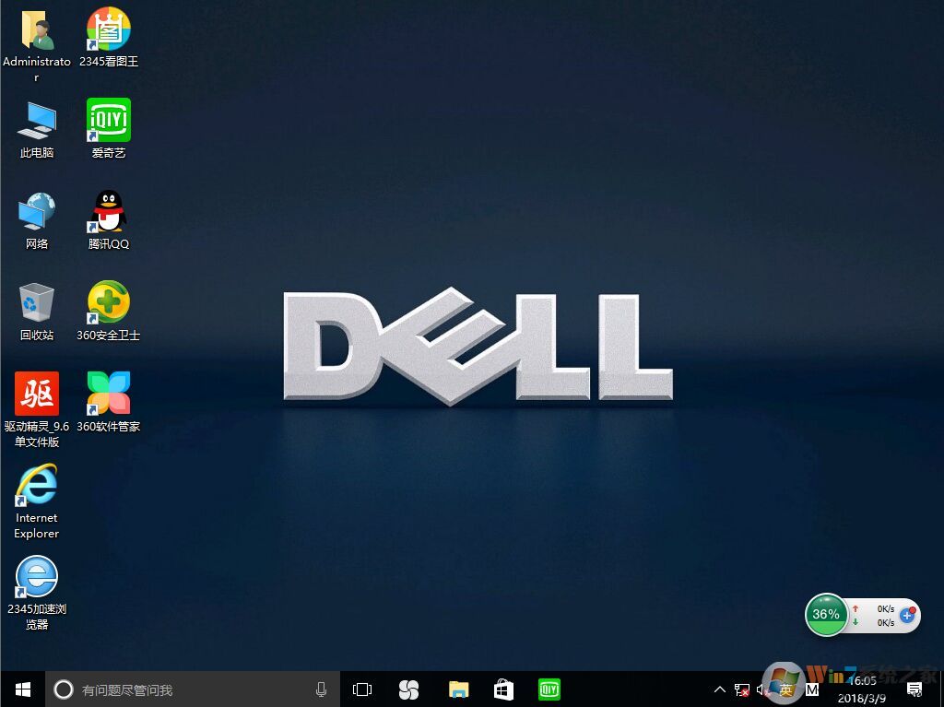Click the network disconnected tray icon
The image size is (944, 707).
coord(742,689)
